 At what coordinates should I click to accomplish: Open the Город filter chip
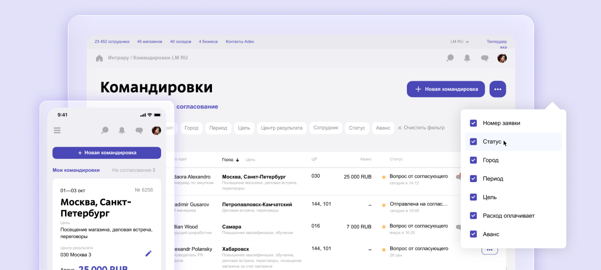(191, 128)
